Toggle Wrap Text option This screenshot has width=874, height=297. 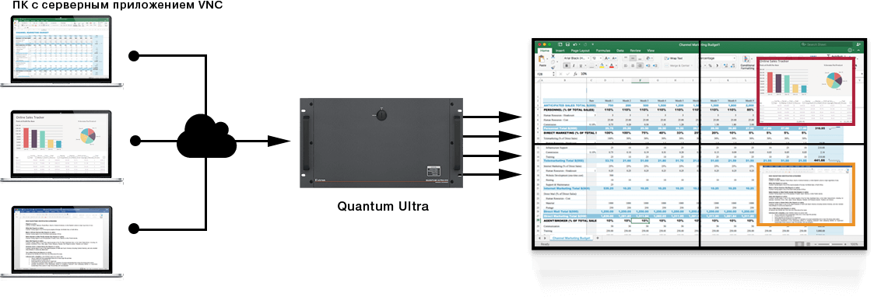(673, 58)
